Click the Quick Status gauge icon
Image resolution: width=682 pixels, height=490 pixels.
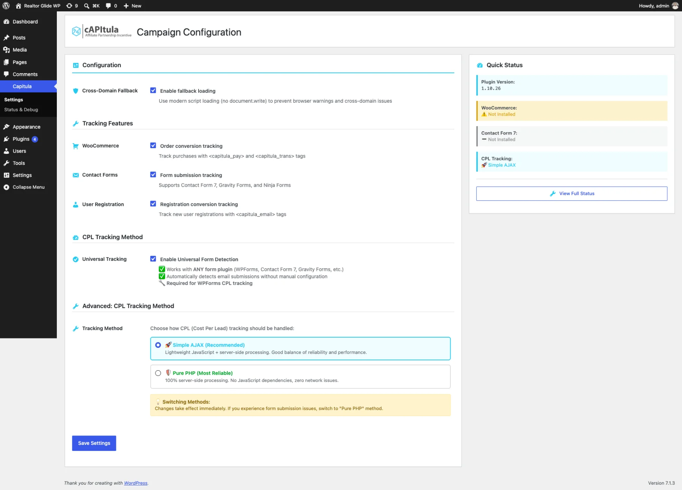click(x=480, y=65)
